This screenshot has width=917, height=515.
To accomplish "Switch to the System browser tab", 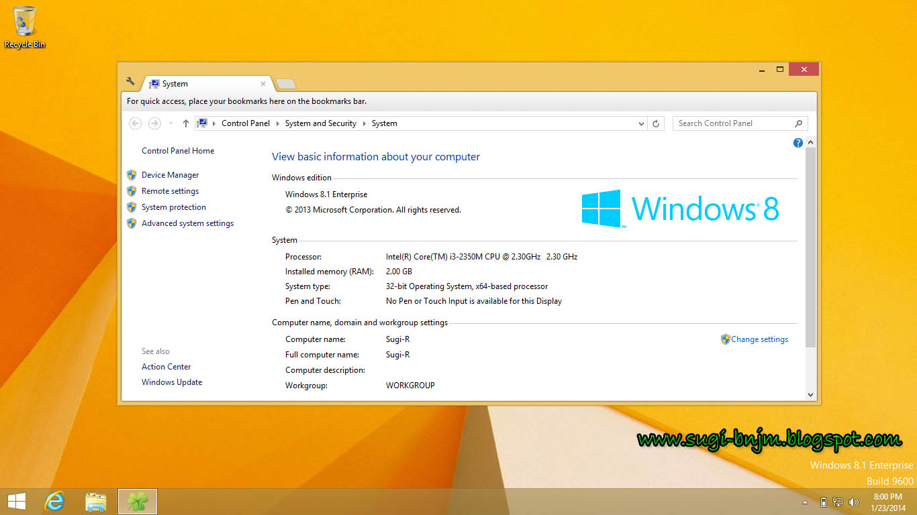I will [175, 83].
